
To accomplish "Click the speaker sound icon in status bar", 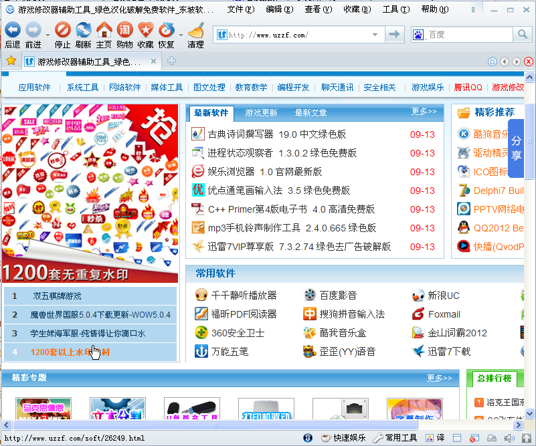I will (x=509, y=438).
